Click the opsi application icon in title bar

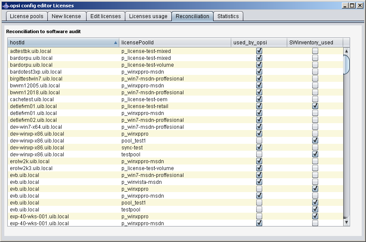[6, 6]
